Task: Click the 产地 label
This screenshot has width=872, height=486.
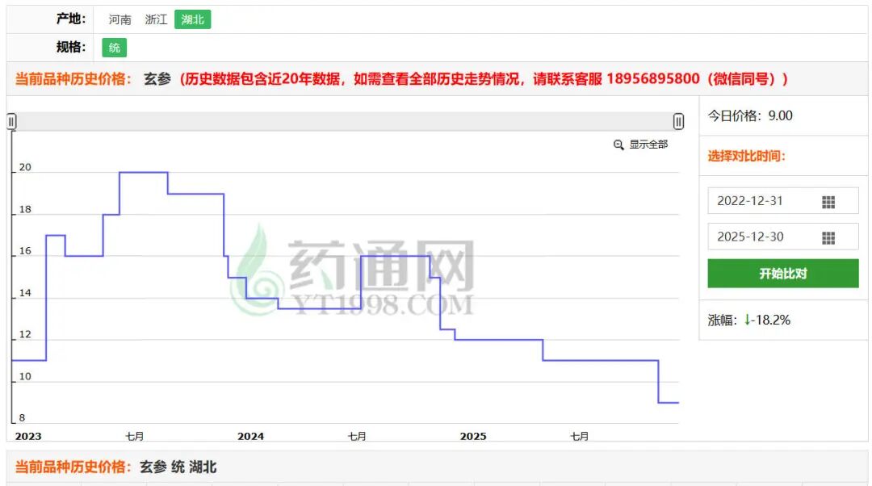Action: pyautogui.click(x=70, y=19)
